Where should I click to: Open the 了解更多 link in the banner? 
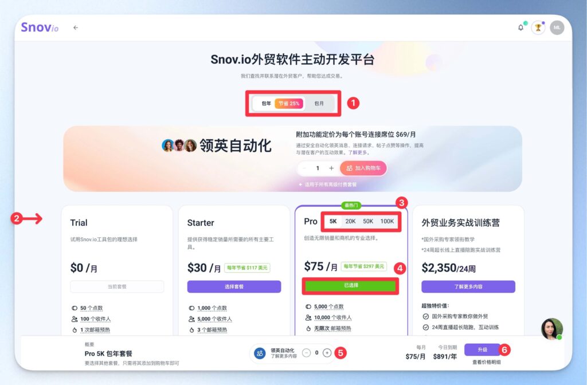[358, 152]
